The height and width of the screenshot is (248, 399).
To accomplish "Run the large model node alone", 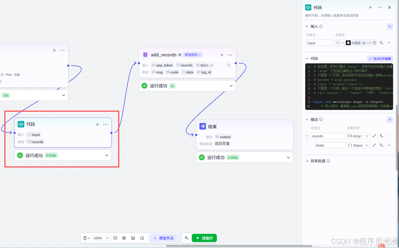I will (x=55, y=50).
